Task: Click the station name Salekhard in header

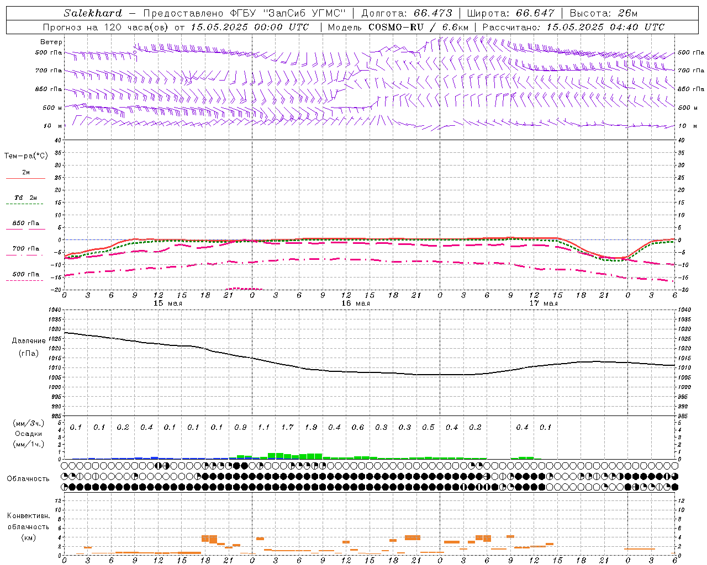Action: coord(93,13)
